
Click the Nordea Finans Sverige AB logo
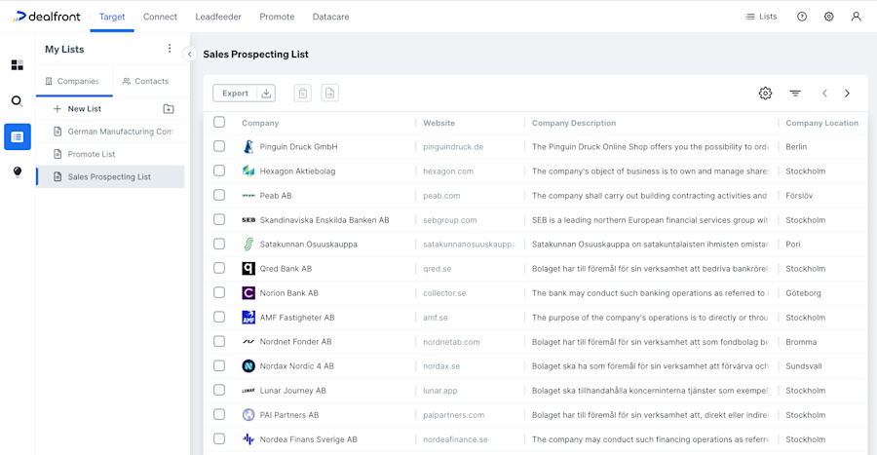click(248, 439)
